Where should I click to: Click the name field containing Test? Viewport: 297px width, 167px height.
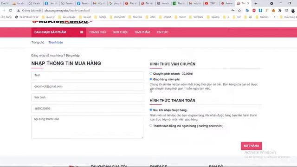tap(88, 75)
